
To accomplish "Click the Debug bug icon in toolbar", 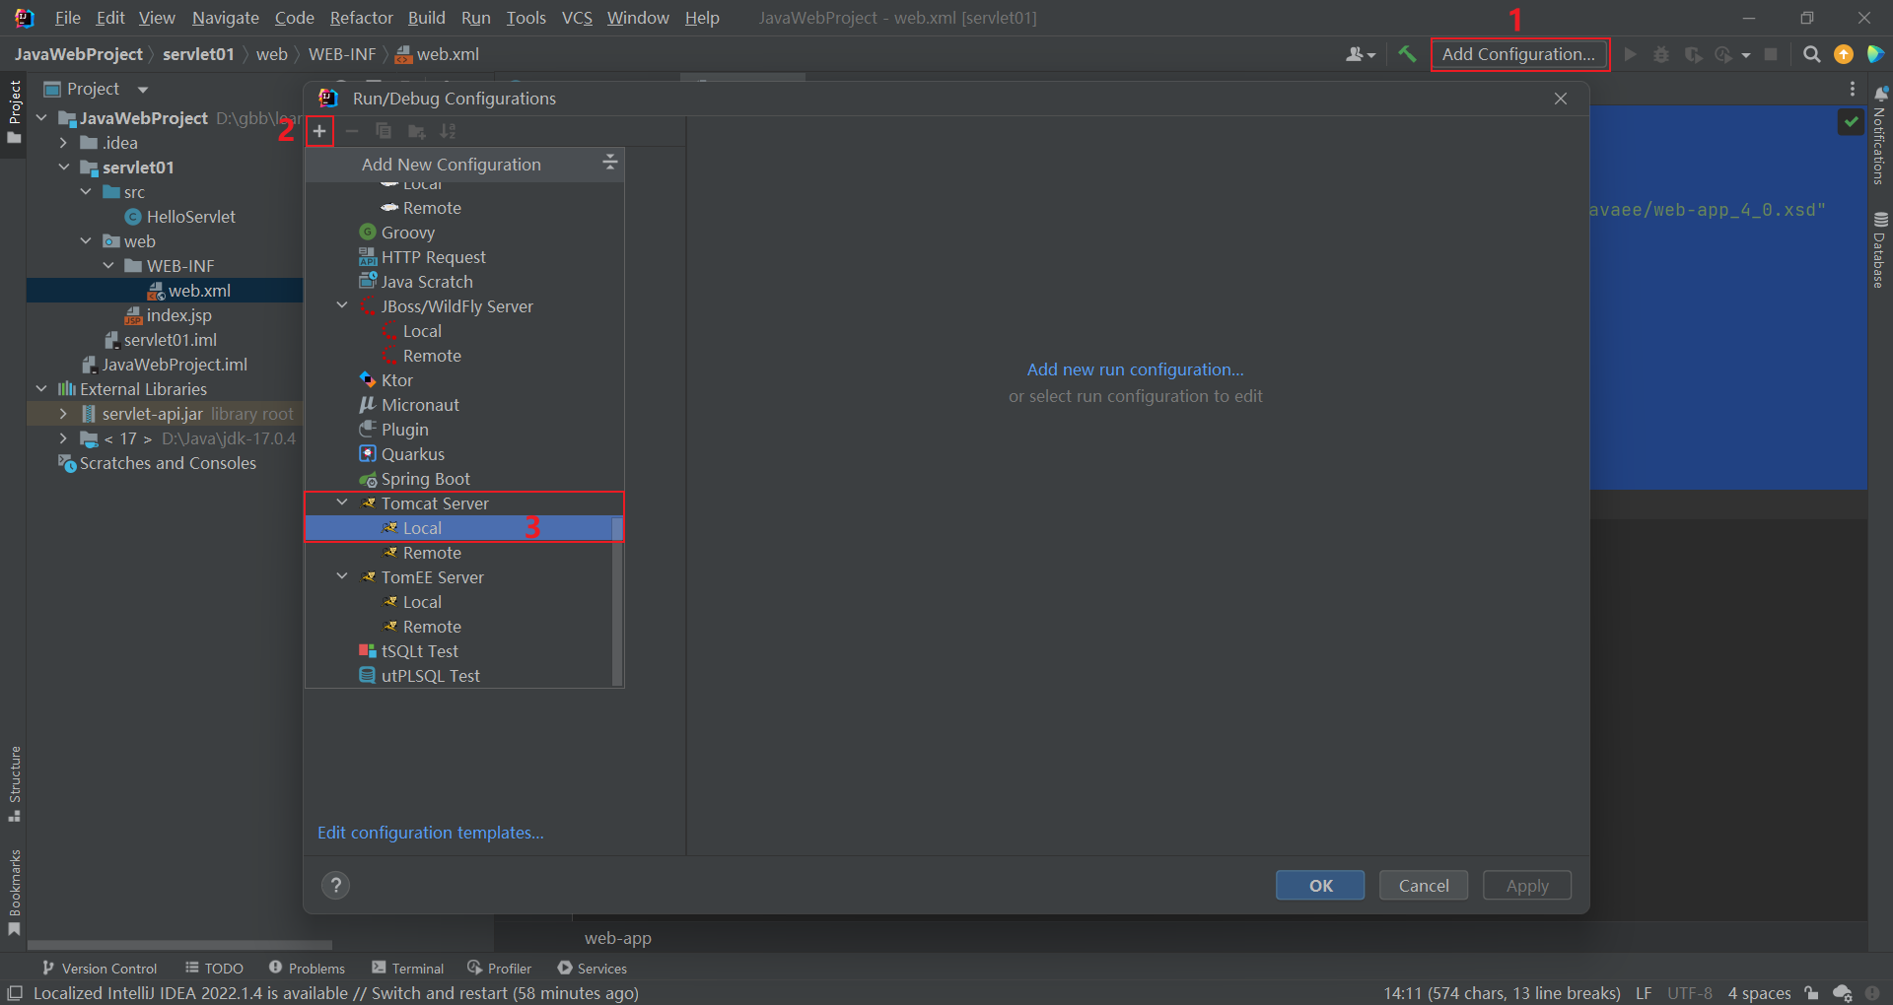I will 1661,54.
